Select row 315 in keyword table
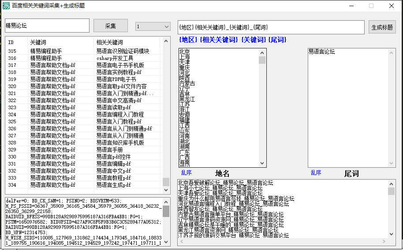 coord(84,51)
